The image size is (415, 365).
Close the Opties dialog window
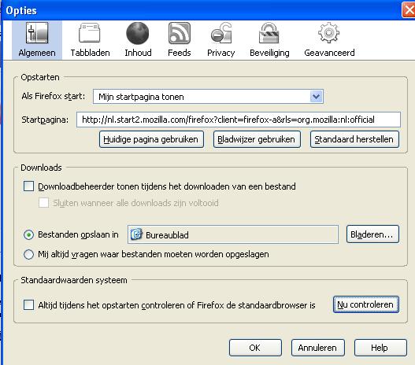(x=409, y=10)
